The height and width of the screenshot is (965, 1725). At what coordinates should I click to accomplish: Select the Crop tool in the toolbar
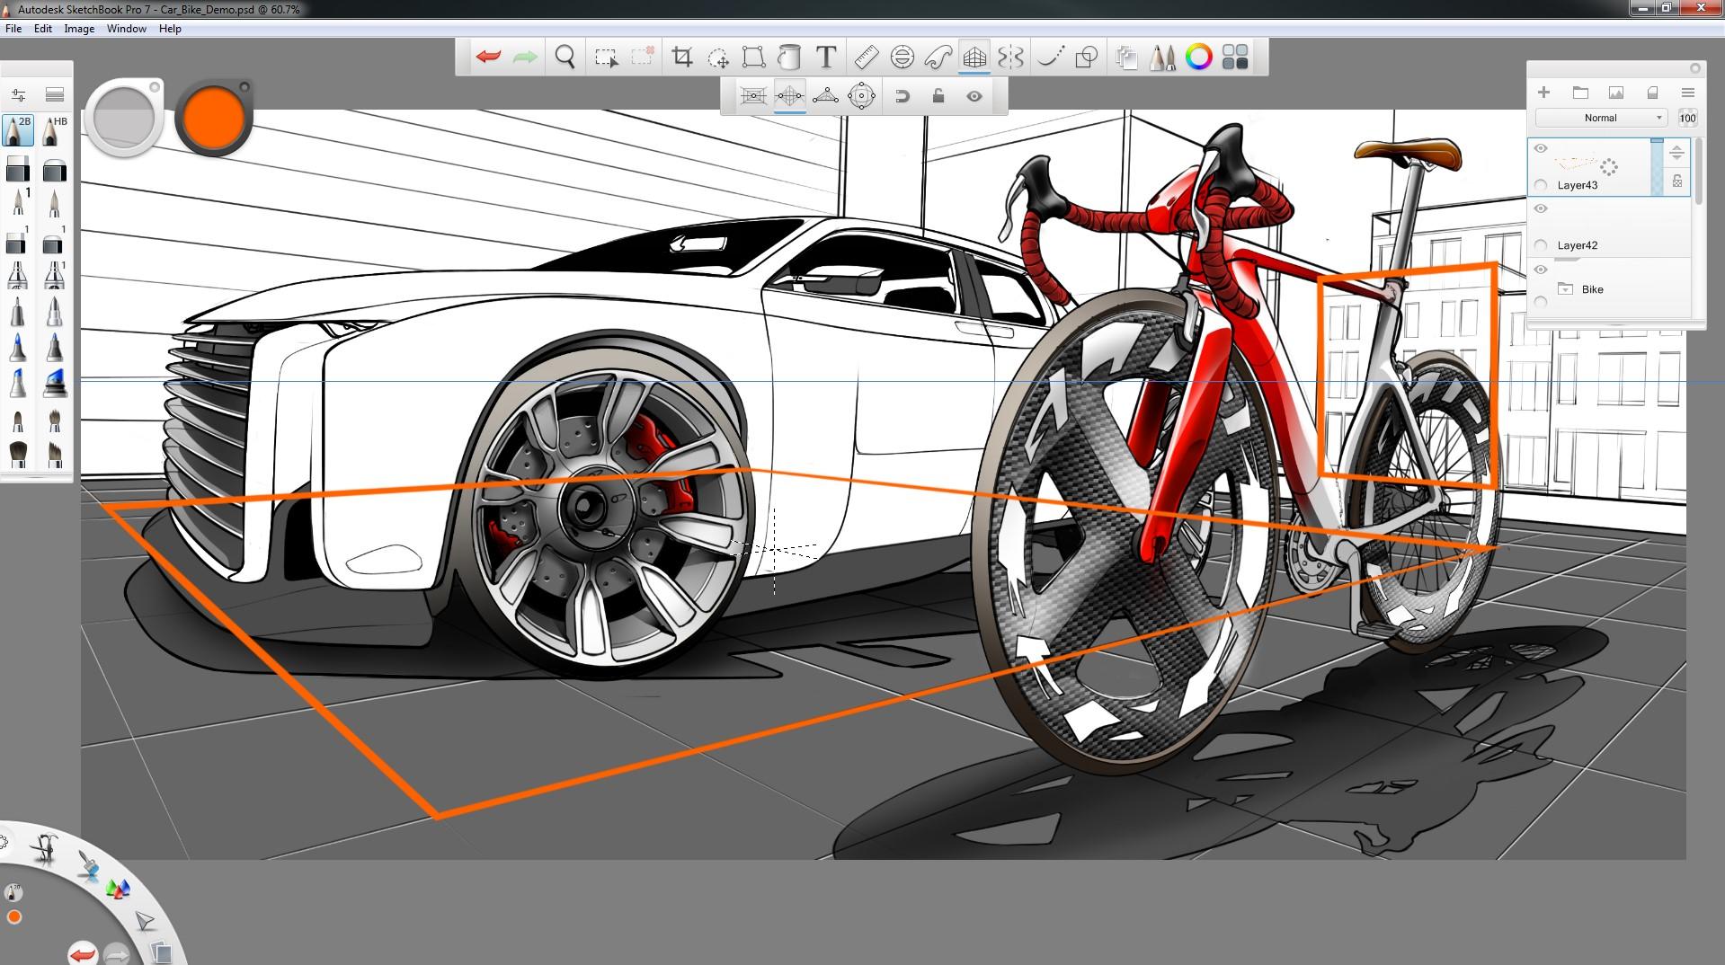pyautogui.click(x=682, y=58)
